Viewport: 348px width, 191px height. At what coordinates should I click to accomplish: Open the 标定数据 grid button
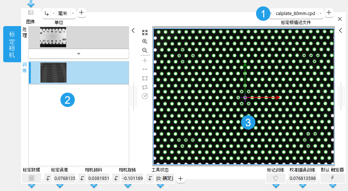(x=31, y=178)
